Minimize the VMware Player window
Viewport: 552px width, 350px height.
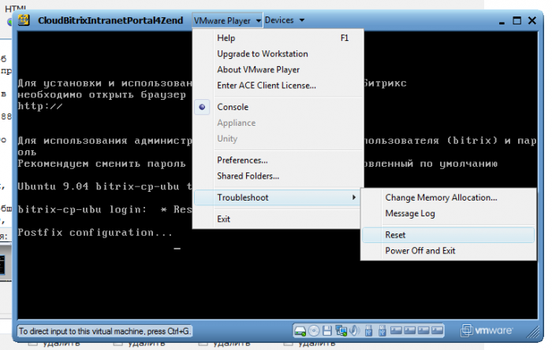502,21
